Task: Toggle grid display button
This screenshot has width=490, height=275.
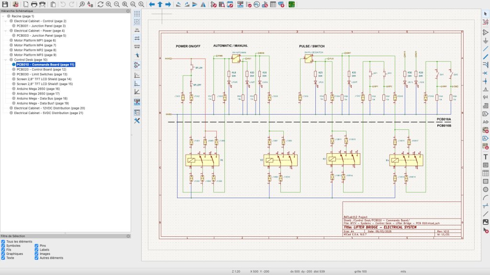Action: pyautogui.click(x=137, y=13)
